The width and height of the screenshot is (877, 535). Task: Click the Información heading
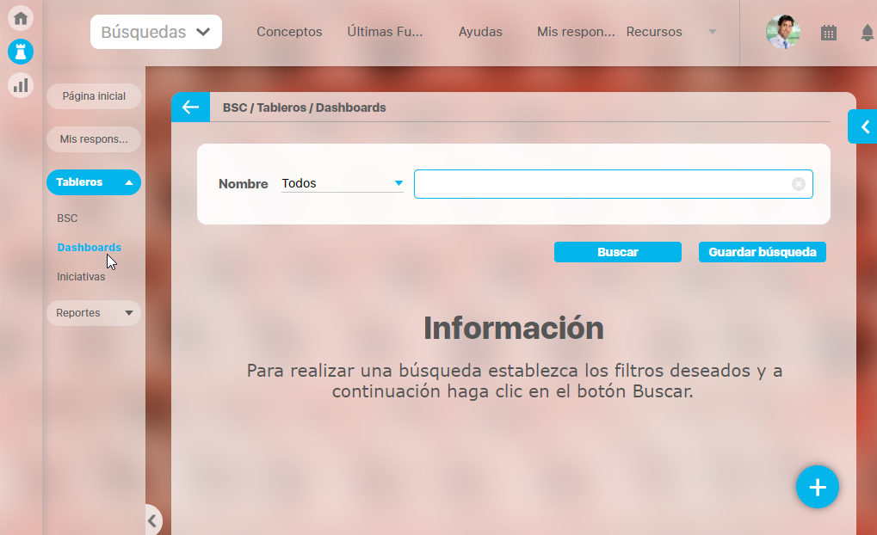(x=514, y=329)
